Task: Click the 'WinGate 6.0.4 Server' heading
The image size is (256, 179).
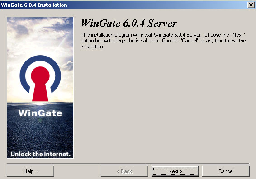Action: pyautogui.click(x=128, y=23)
